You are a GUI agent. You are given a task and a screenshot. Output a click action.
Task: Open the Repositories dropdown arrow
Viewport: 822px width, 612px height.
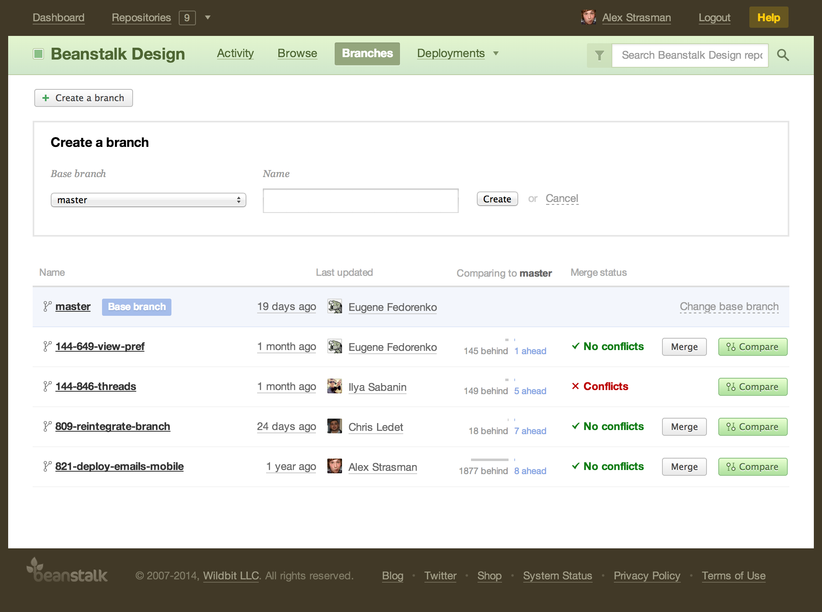coord(208,18)
